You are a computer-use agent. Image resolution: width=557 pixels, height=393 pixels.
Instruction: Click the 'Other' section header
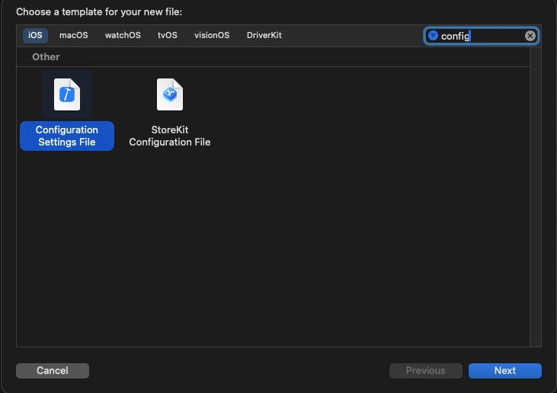46,57
